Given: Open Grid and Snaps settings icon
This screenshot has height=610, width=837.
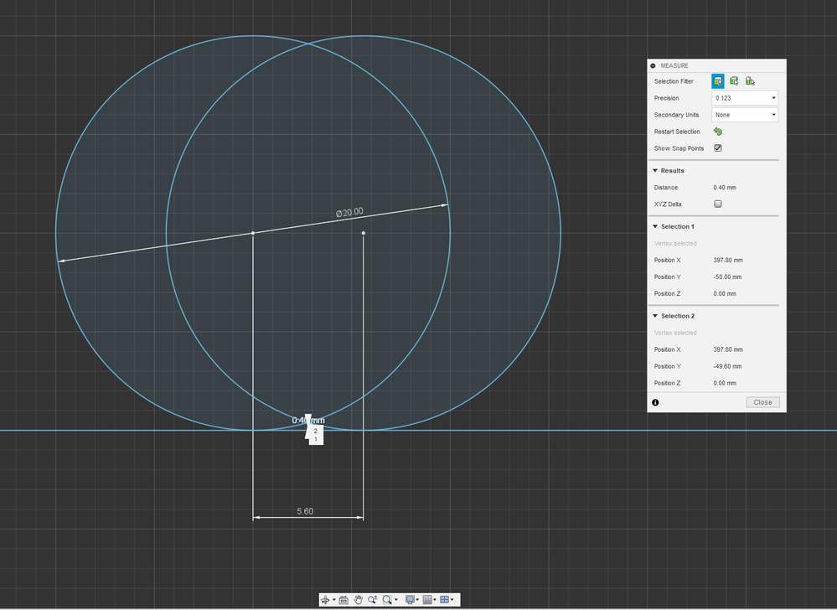Looking at the screenshot, I should point(427,600).
